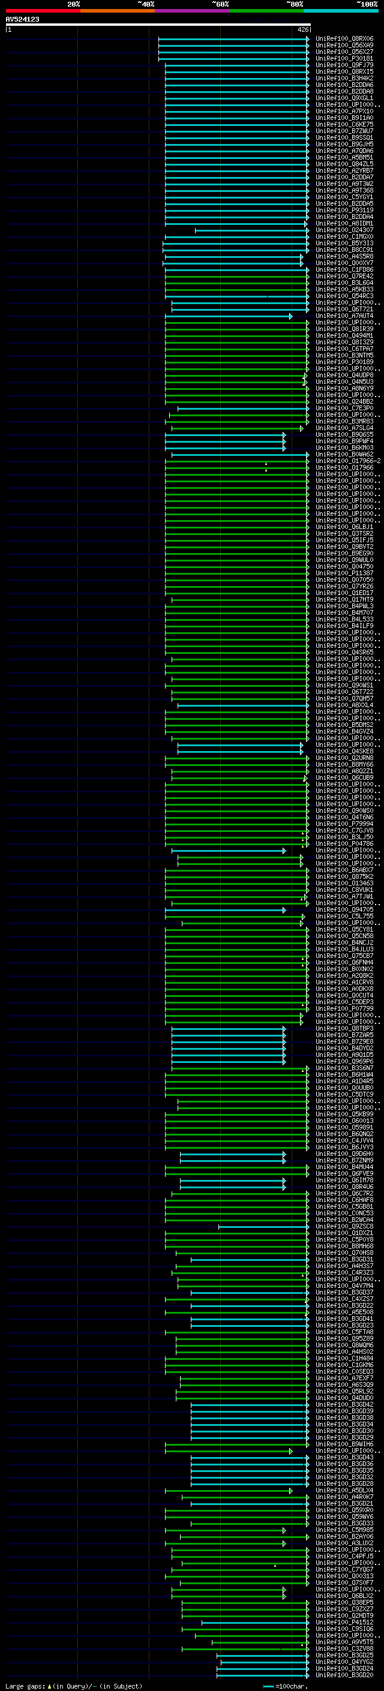Open the UniRef100_A2YRB7 hit
Image resolution: width=384 pixels, height=1691 pixels.
[x=344, y=171]
